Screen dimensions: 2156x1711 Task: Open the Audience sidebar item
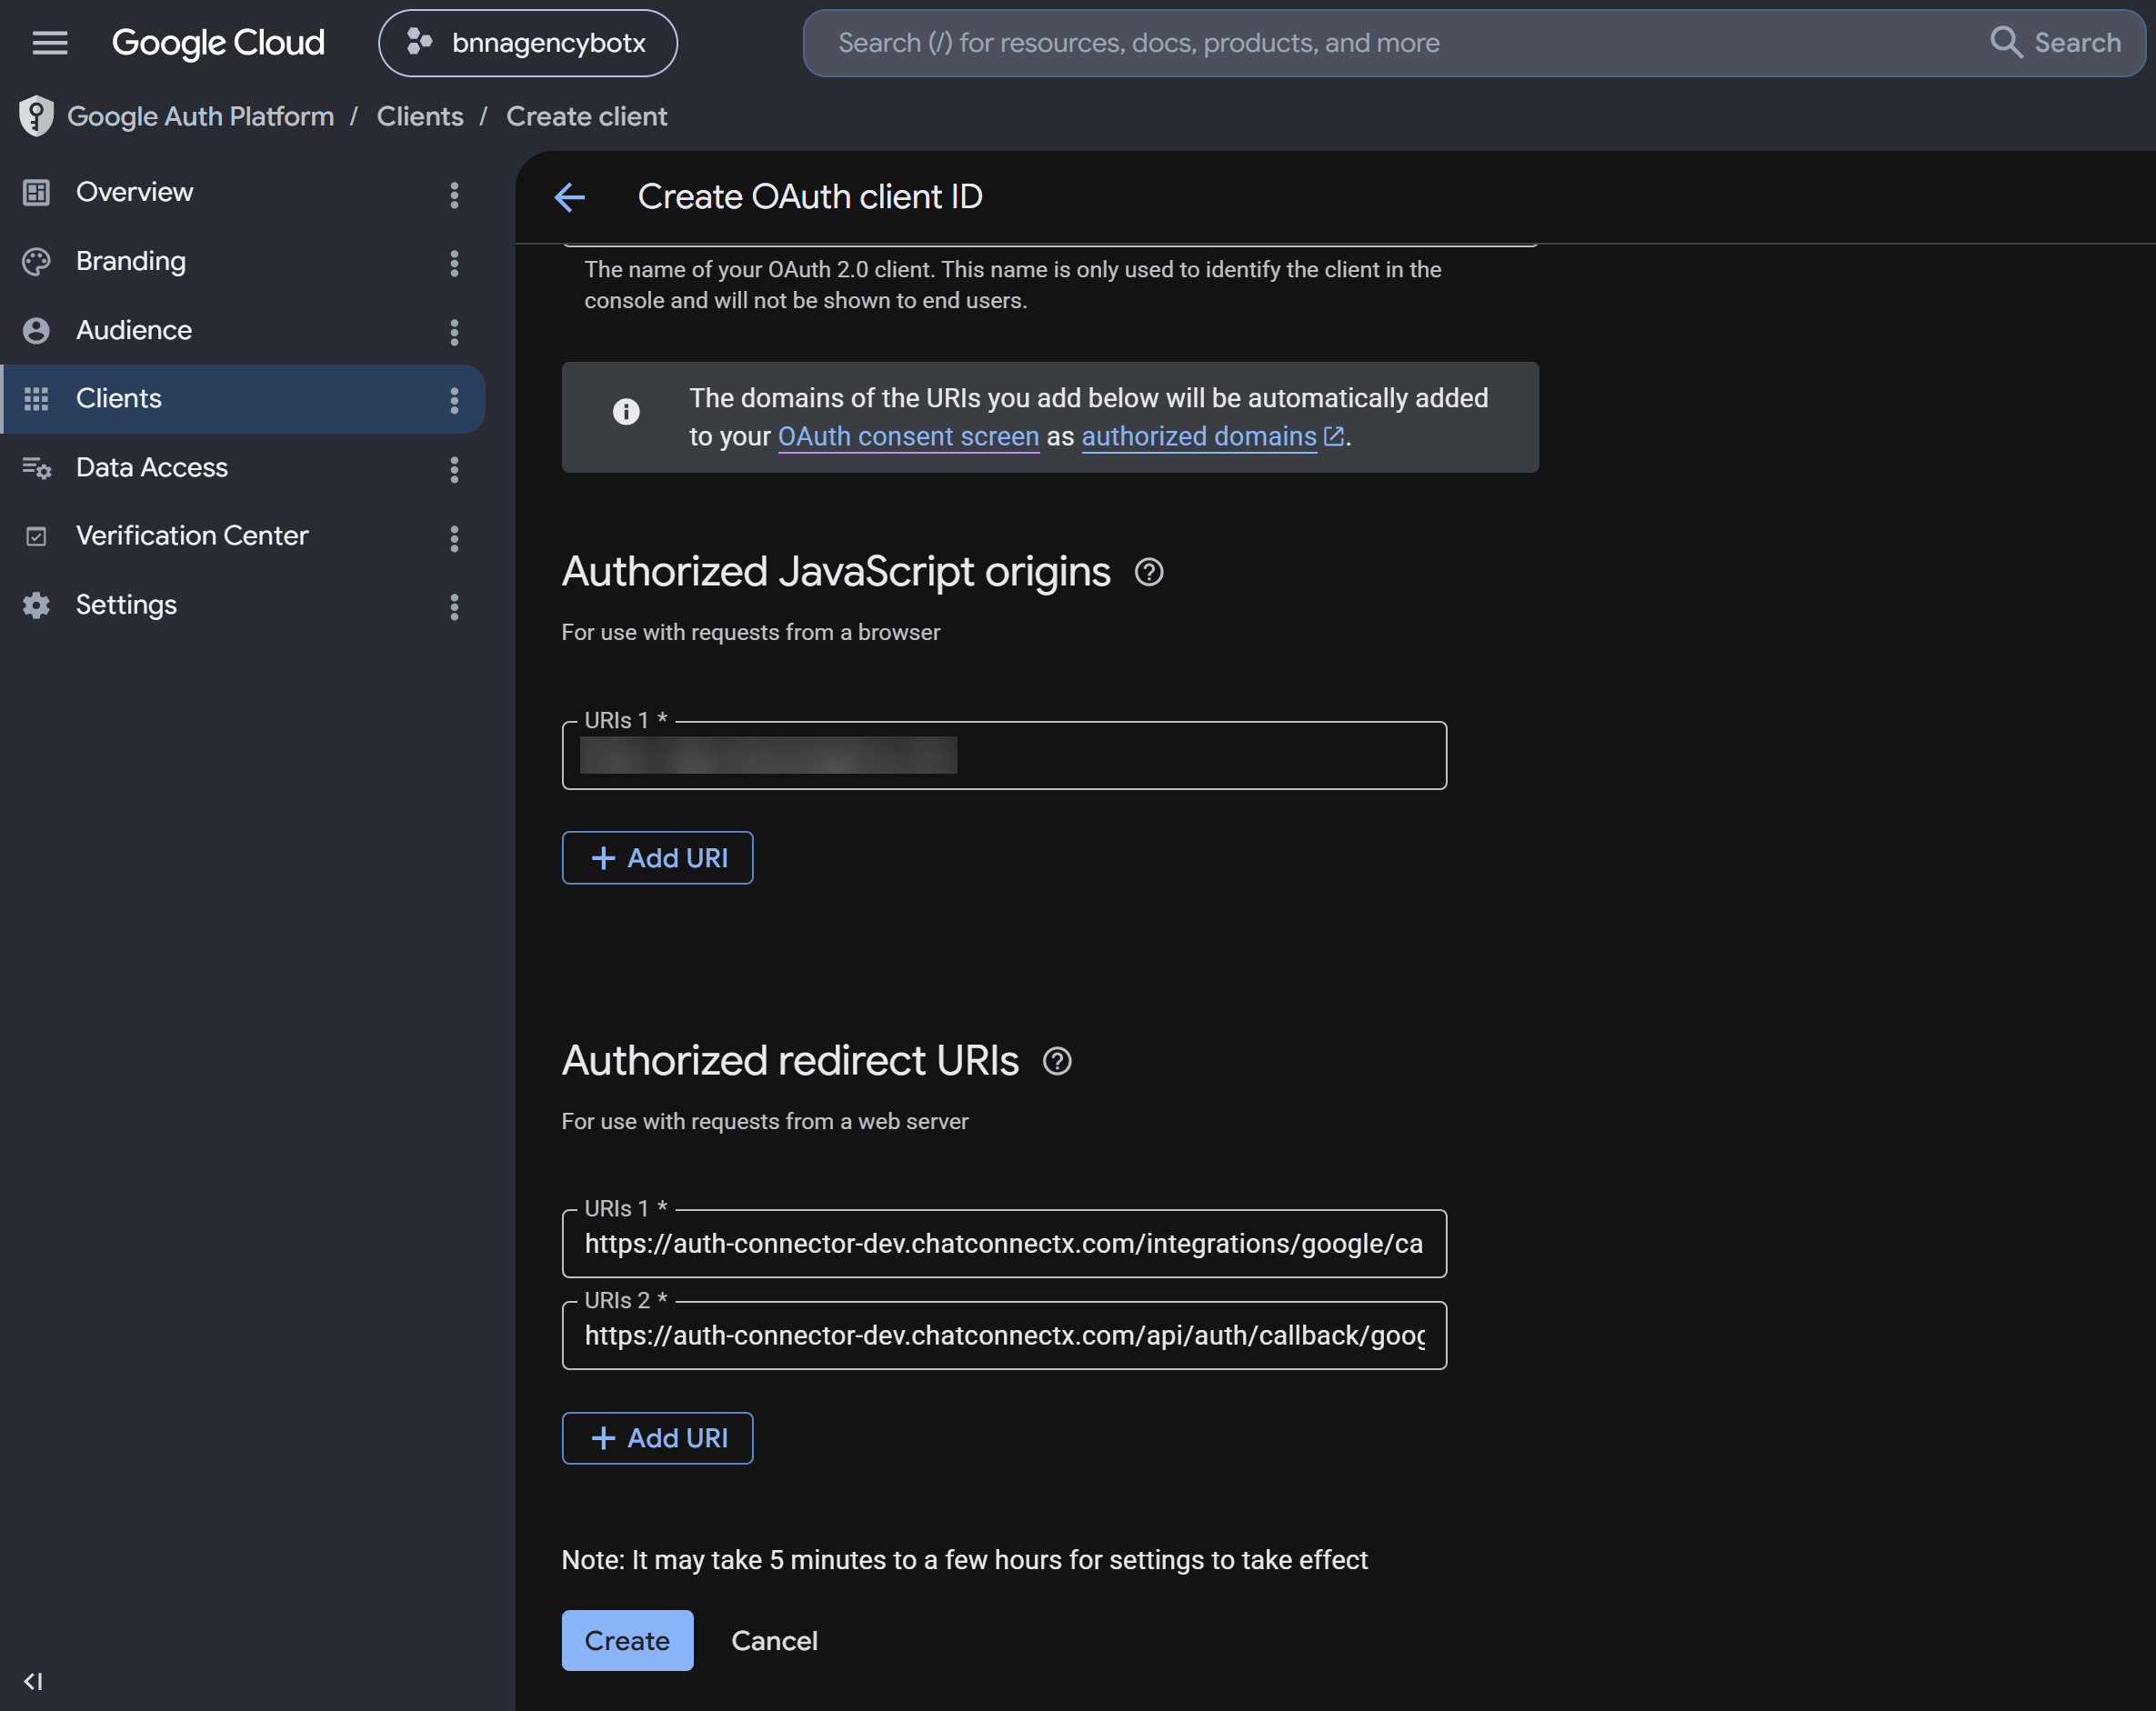pyautogui.click(x=243, y=330)
